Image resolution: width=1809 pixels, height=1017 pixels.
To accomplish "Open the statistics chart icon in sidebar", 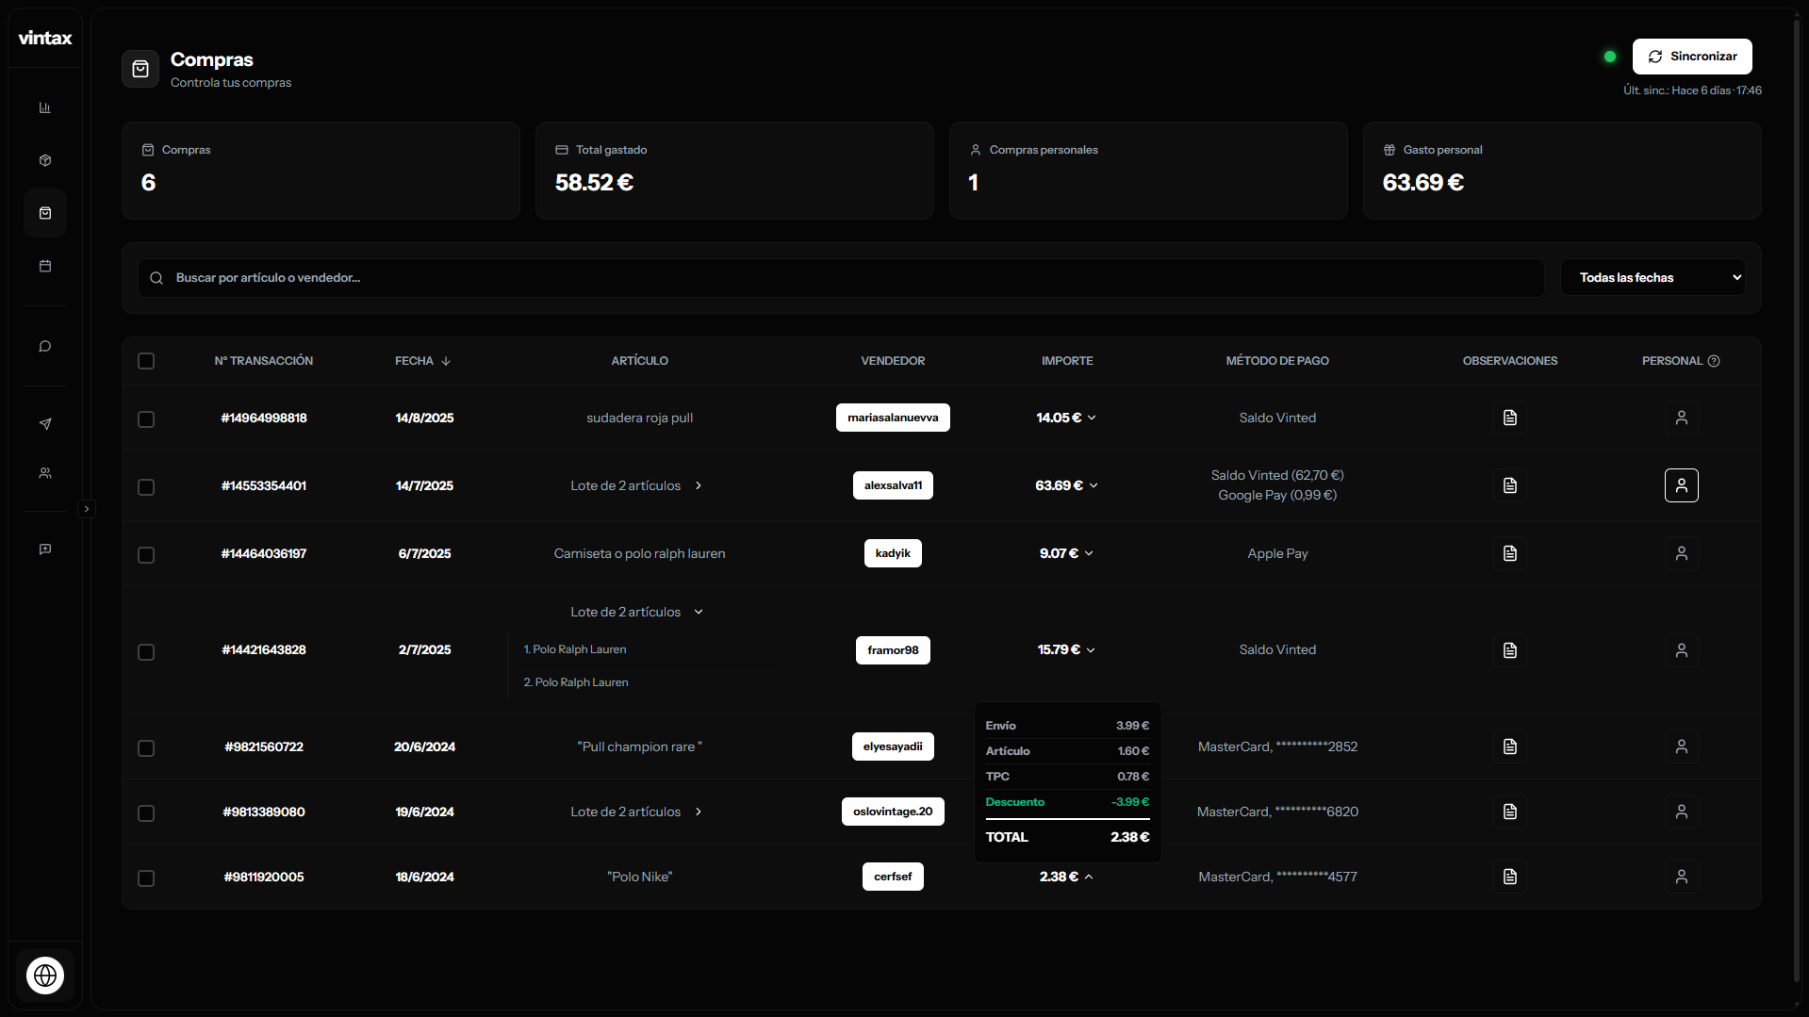I will (44, 107).
